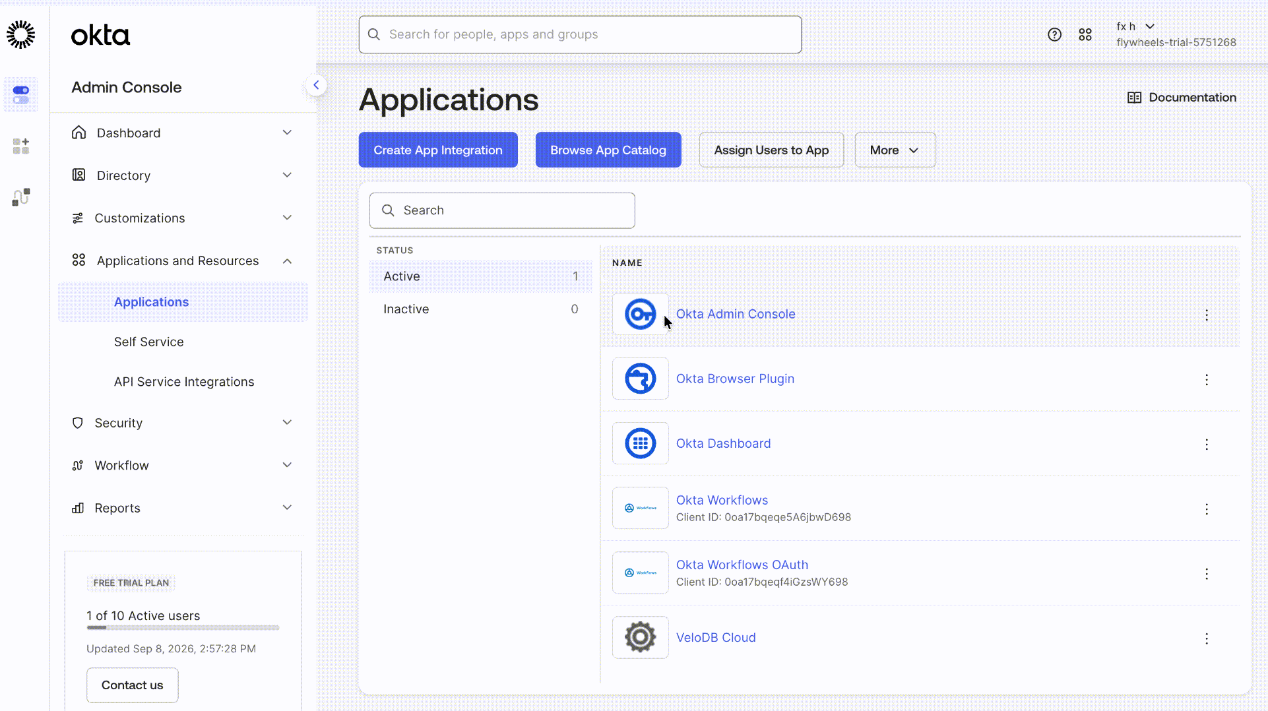The height and width of the screenshot is (711, 1268).
Task: Open API Service Integrations page
Action: pyautogui.click(x=183, y=382)
